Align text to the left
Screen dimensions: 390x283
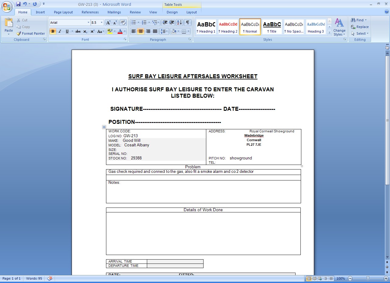tap(133, 31)
